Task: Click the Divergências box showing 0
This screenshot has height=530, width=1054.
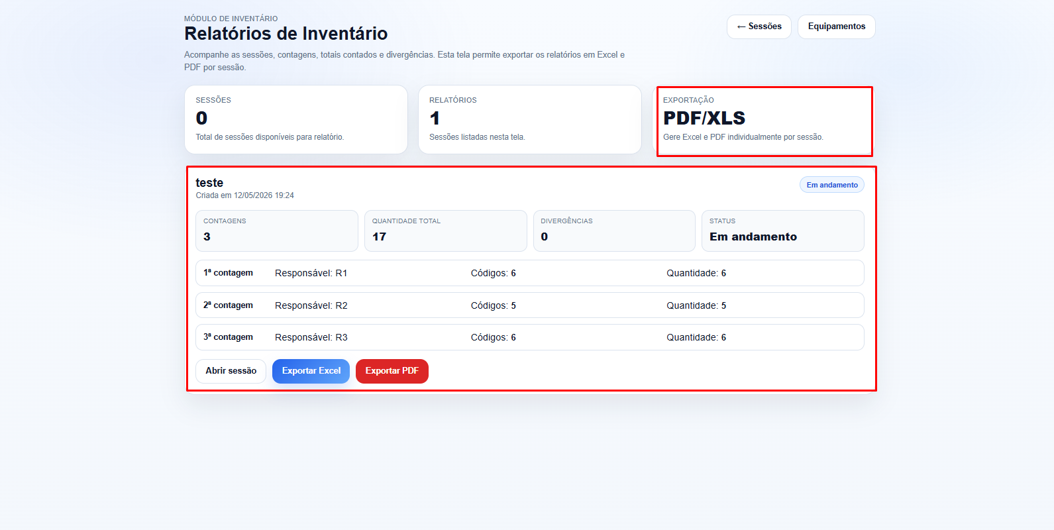Action: (x=614, y=231)
